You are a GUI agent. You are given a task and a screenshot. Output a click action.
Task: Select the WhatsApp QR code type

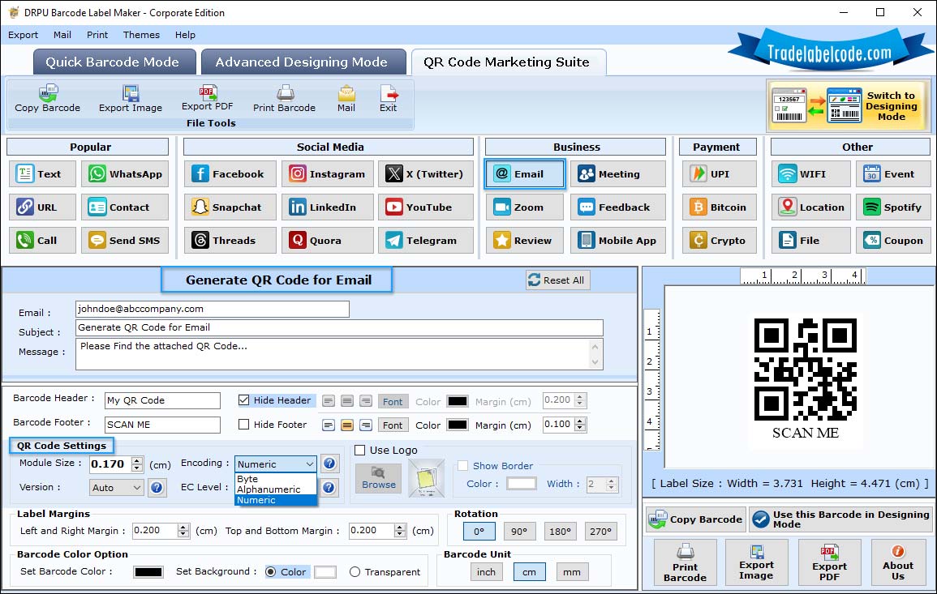click(125, 174)
